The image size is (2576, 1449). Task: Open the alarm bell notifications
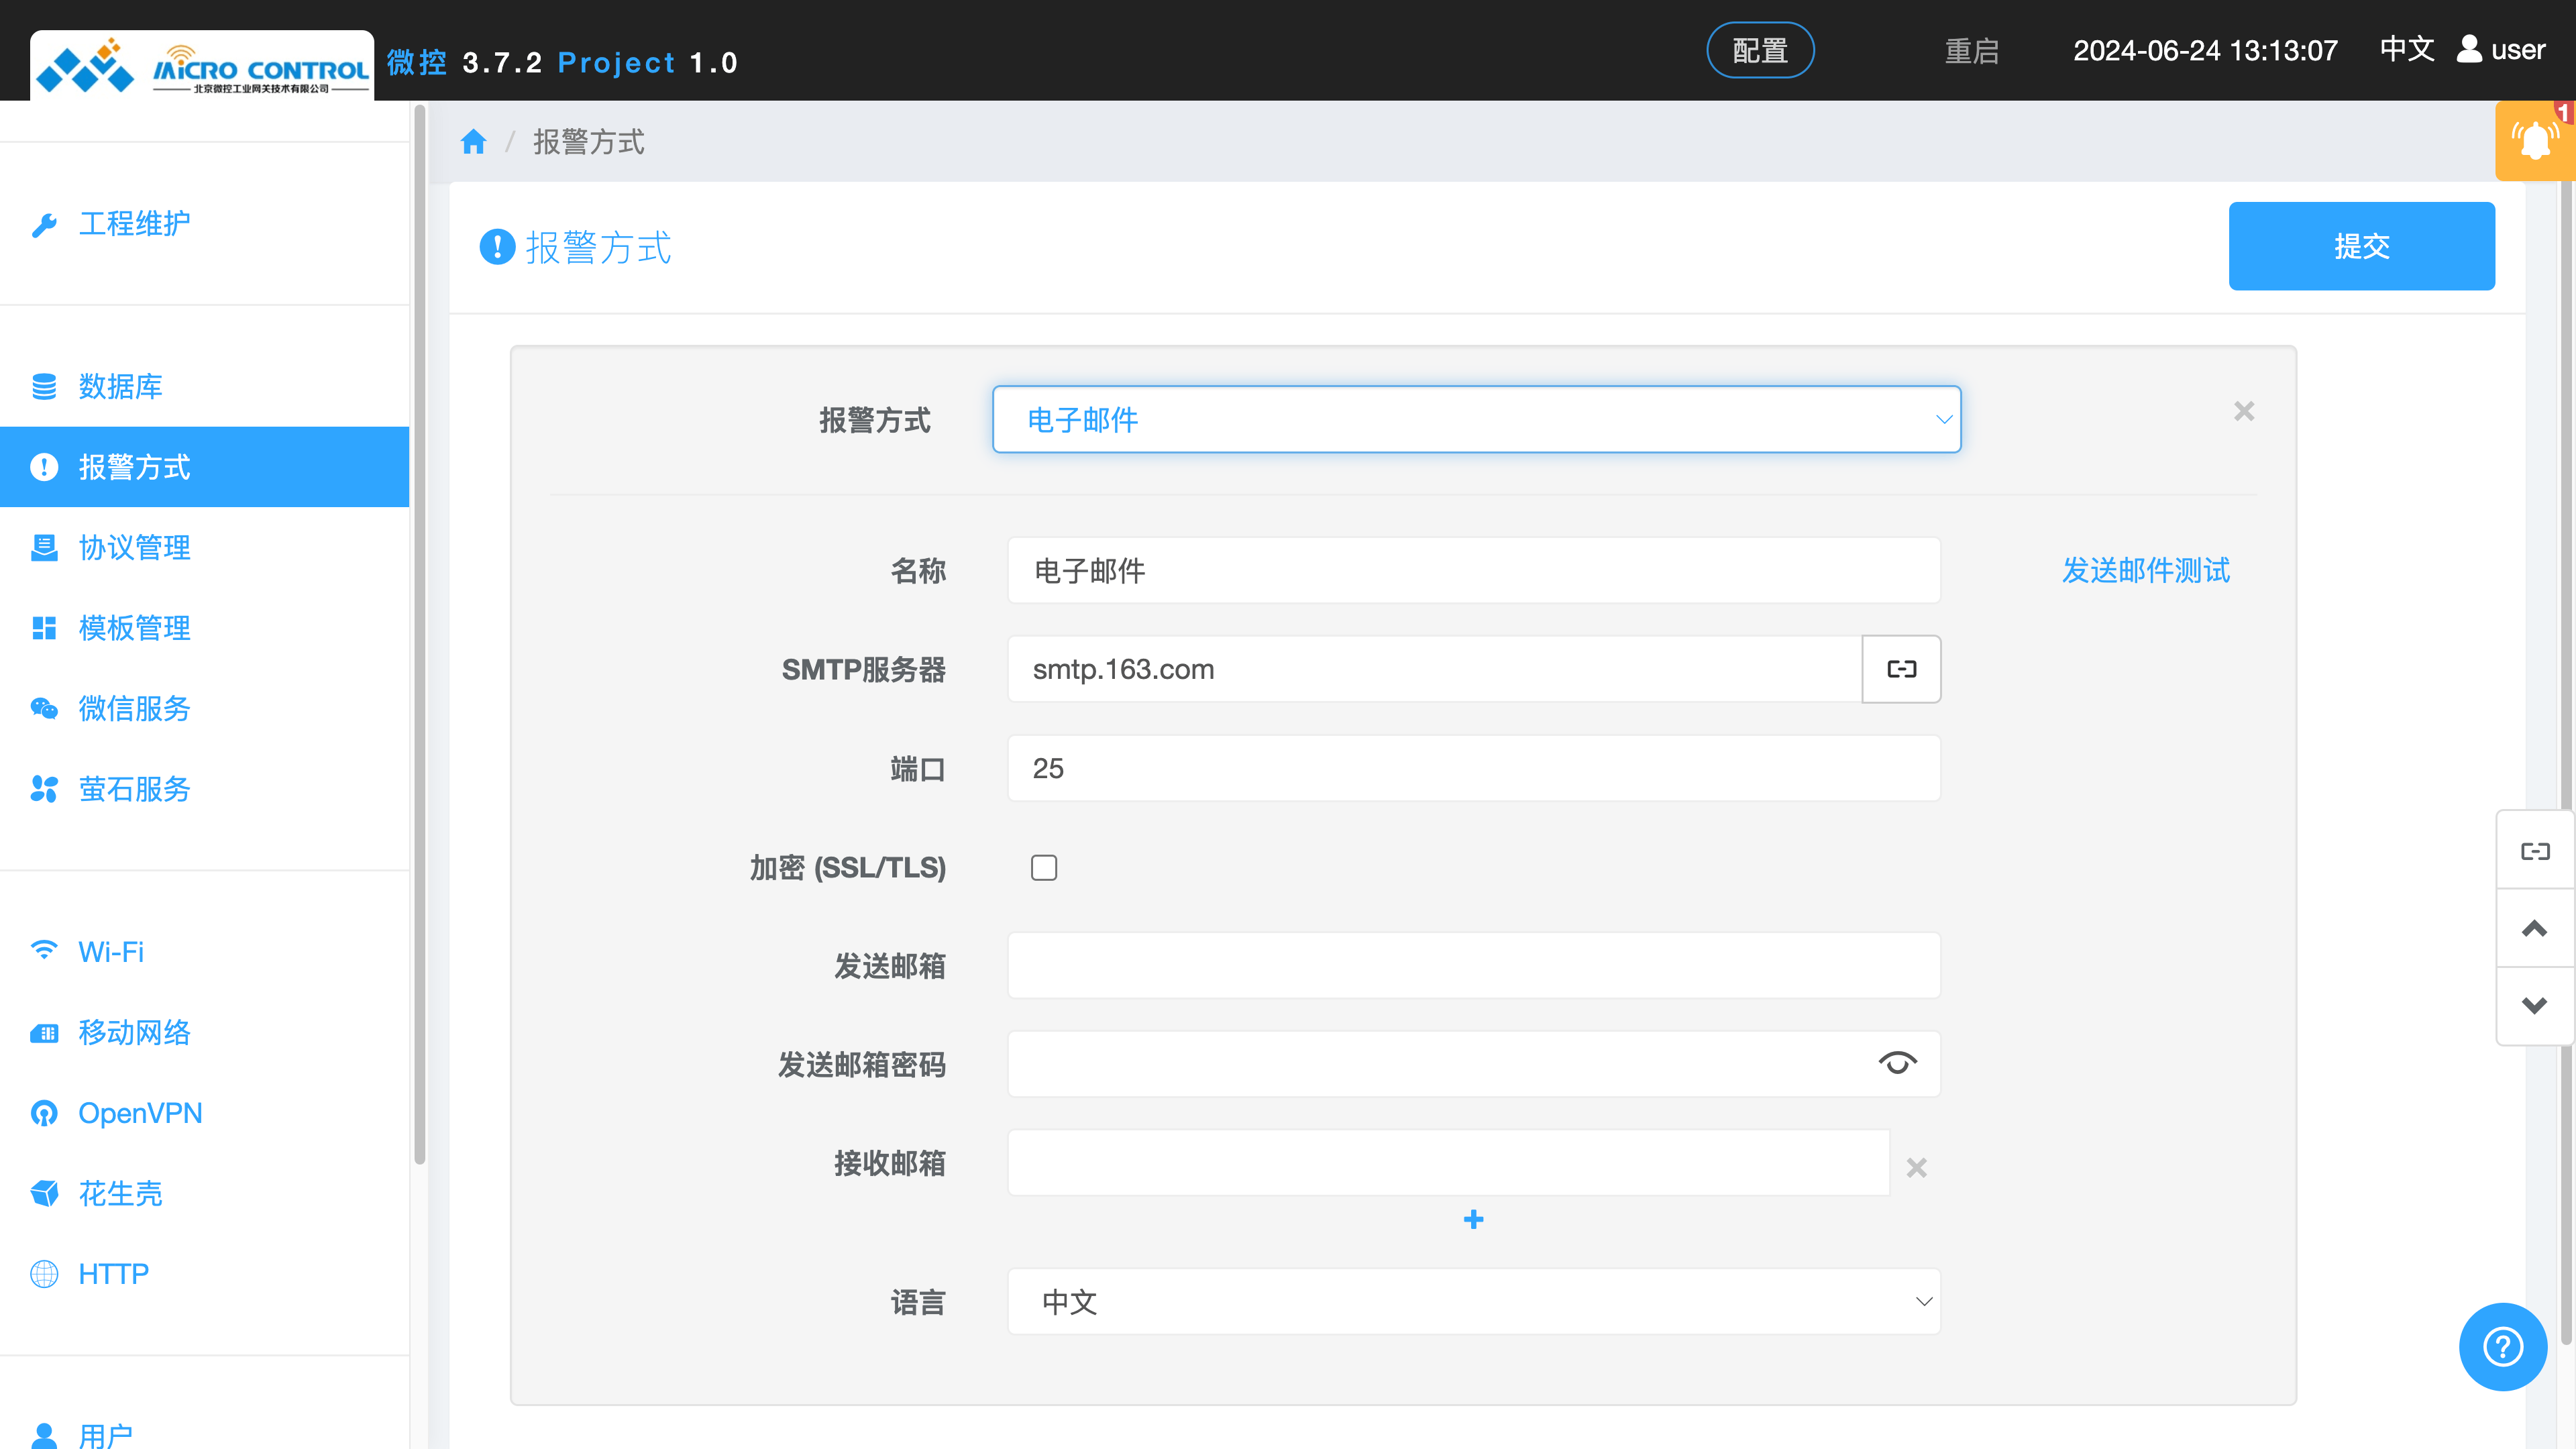2534,140
